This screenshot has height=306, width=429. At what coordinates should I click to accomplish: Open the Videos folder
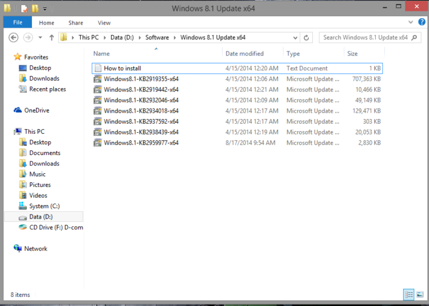(x=38, y=196)
